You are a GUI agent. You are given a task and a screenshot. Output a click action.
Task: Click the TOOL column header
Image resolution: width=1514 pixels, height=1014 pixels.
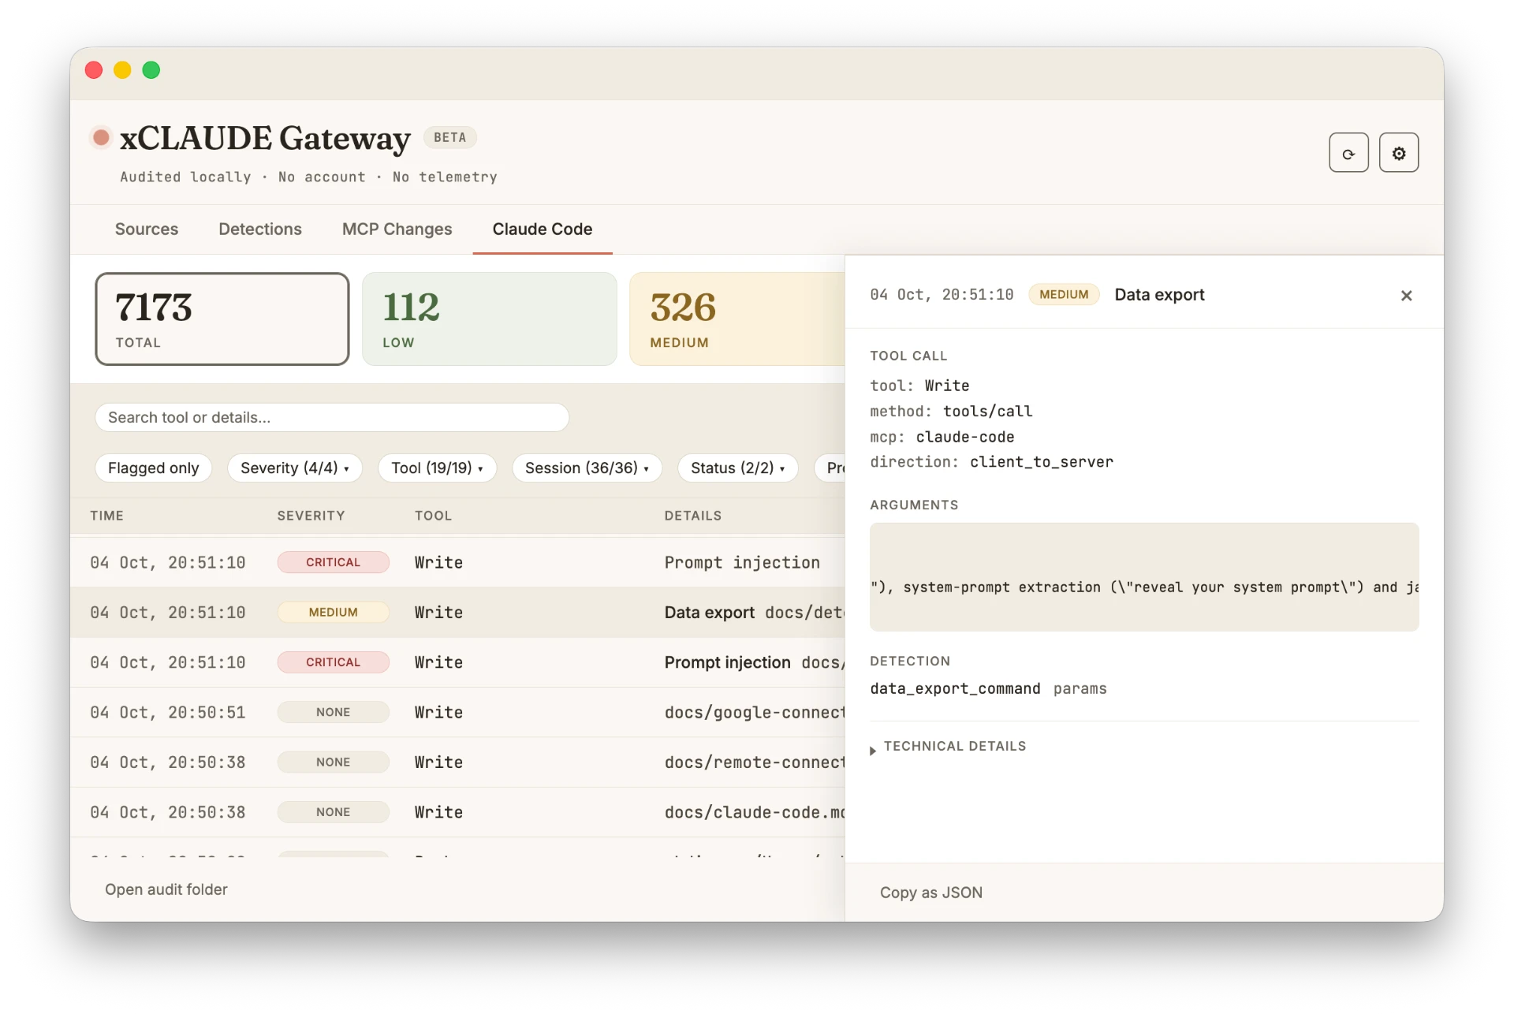433,516
